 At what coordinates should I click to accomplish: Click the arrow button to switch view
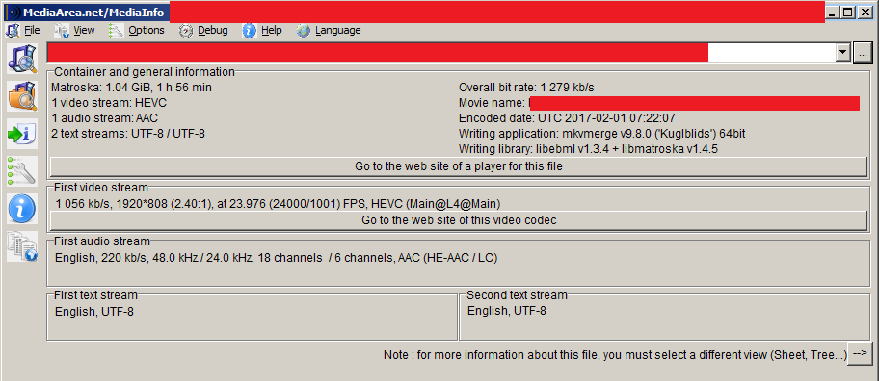coord(860,354)
